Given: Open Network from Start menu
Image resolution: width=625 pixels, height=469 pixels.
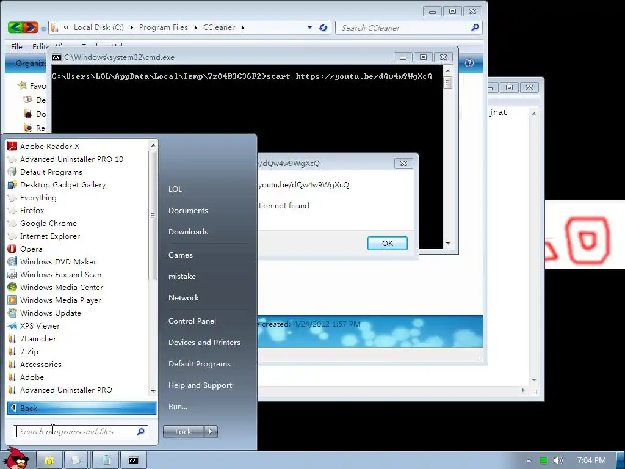Looking at the screenshot, I should coord(184,298).
